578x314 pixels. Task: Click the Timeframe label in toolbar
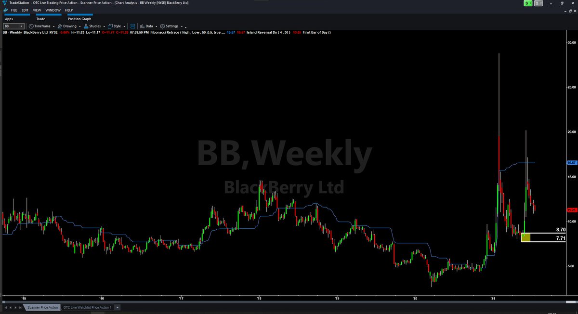[43, 26]
